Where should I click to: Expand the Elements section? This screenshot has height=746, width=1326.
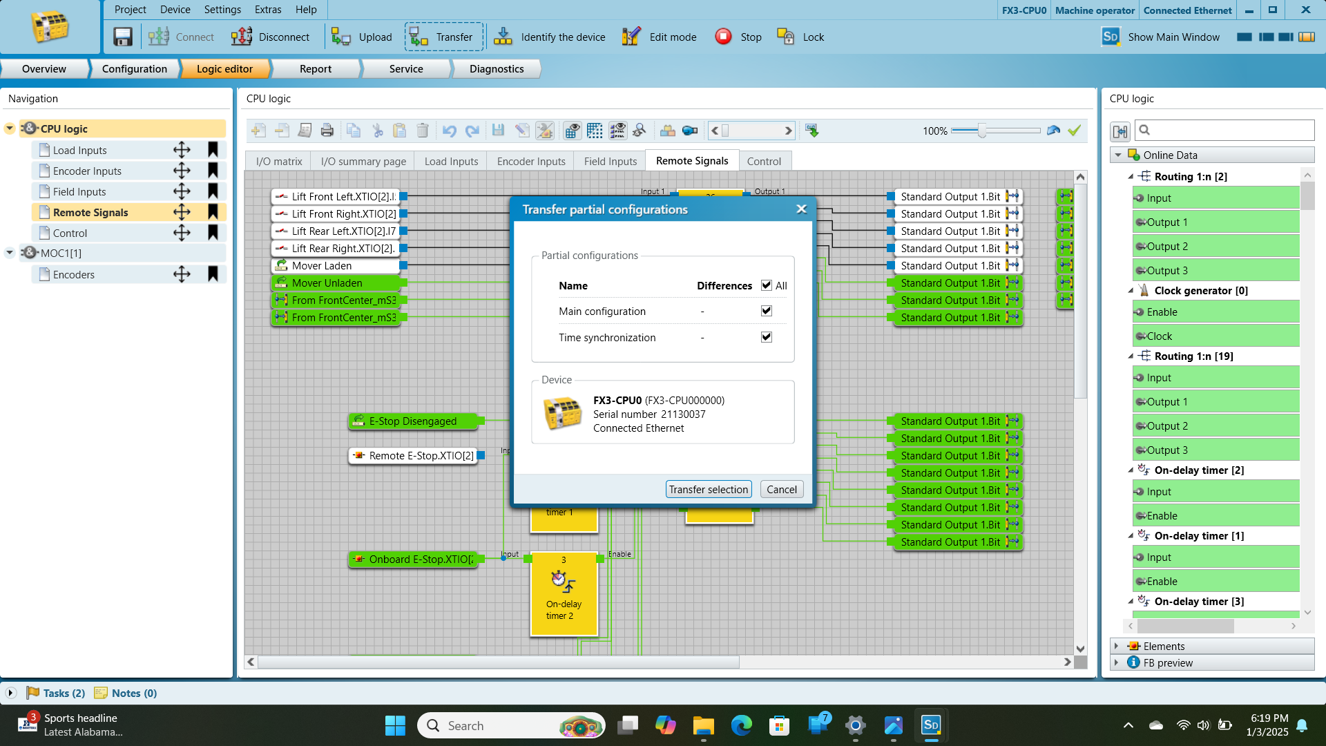tap(1117, 647)
